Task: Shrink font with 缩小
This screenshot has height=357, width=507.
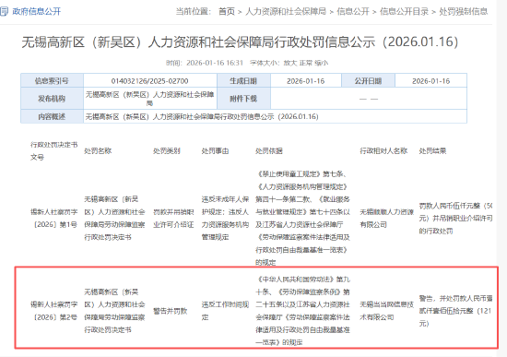Action: (x=322, y=63)
